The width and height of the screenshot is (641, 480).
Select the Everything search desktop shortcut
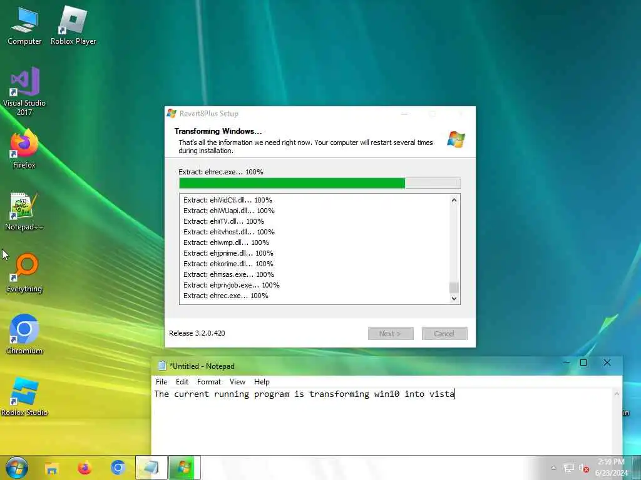tap(24, 272)
